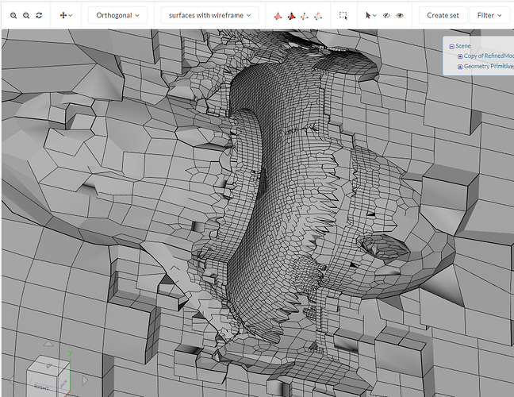The width and height of the screenshot is (514, 397).
Task: Open the Orthogonal projection dropdown
Action: [x=117, y=15]
